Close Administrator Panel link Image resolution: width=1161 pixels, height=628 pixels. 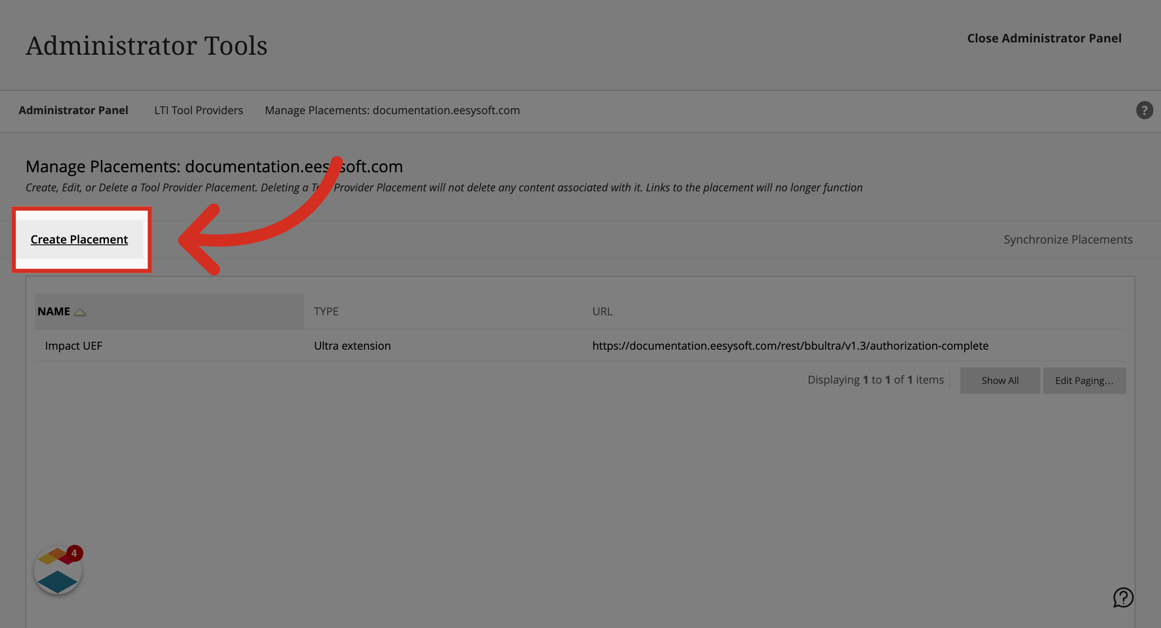coord(1044,38)
